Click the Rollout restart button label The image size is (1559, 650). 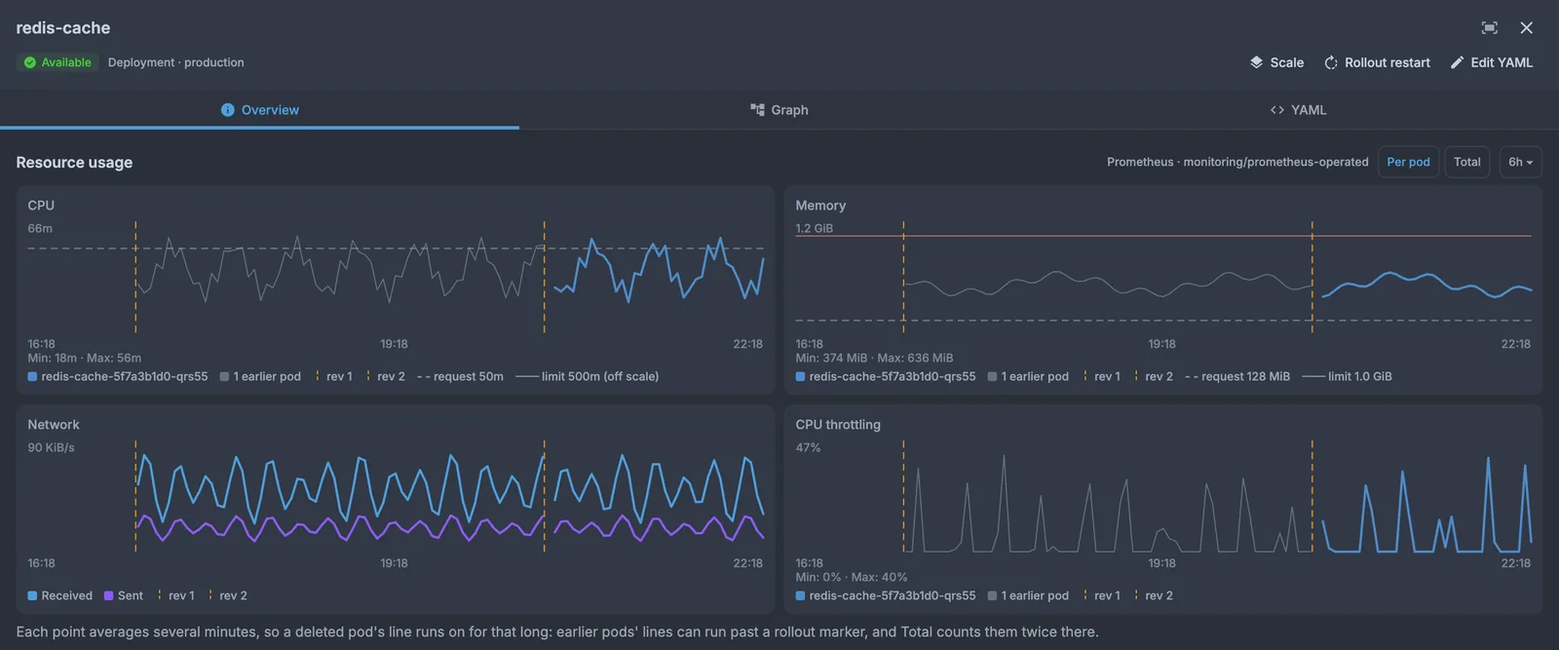[x=1388, y=62]
